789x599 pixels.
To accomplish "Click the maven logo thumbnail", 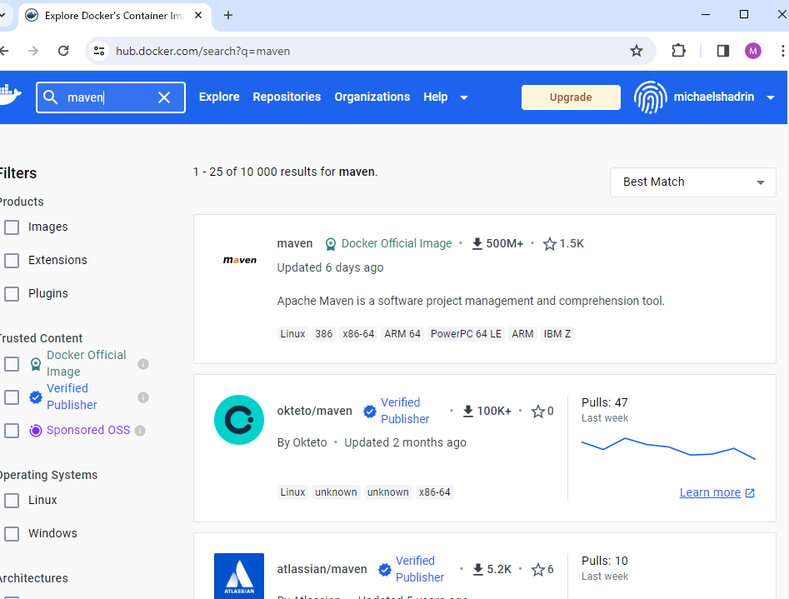I will click(239, 260).
